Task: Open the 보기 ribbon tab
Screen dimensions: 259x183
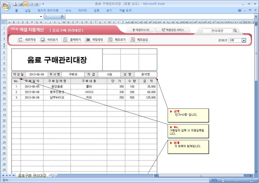Action: (x=109, y=11)
